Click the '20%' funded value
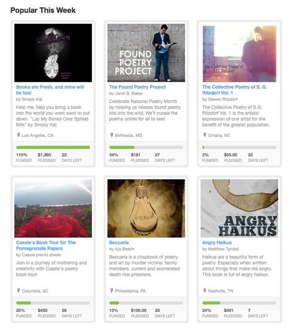 pos(21,310)
